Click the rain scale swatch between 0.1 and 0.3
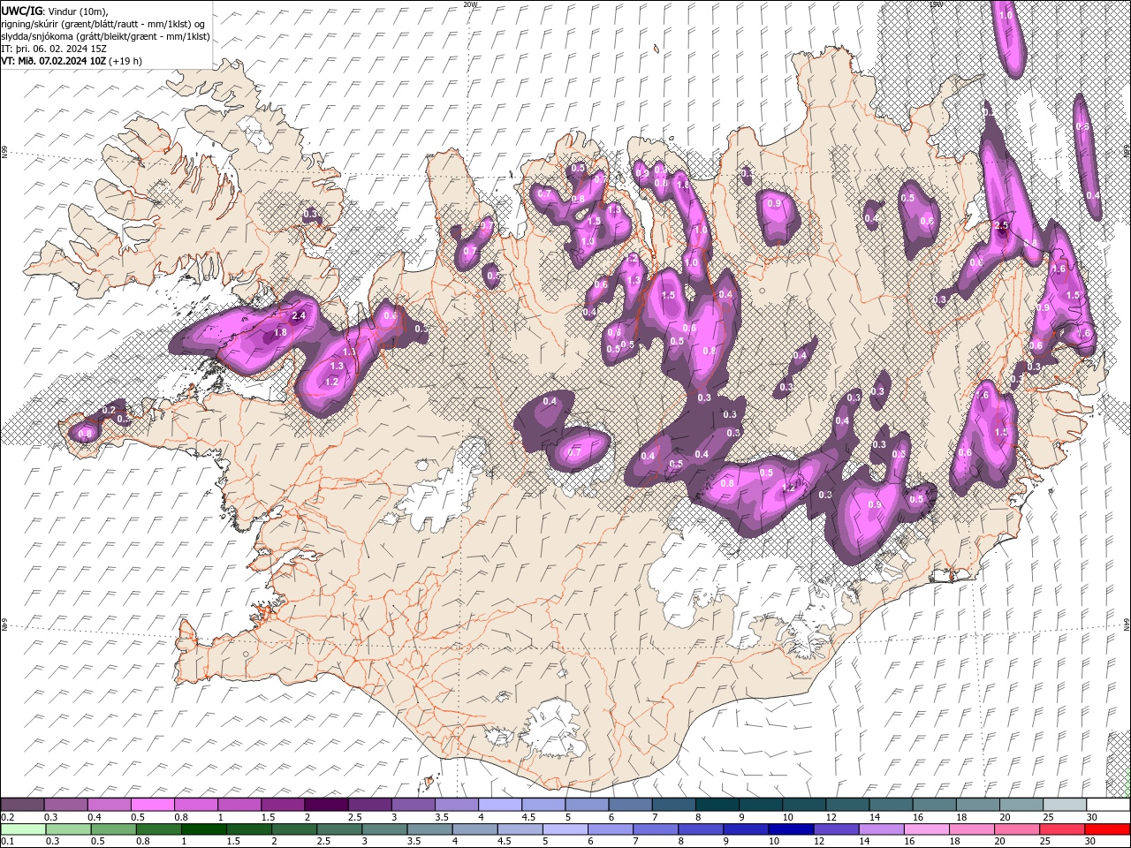The height and width of the screenshot is (848, 1131). (23, 829)
